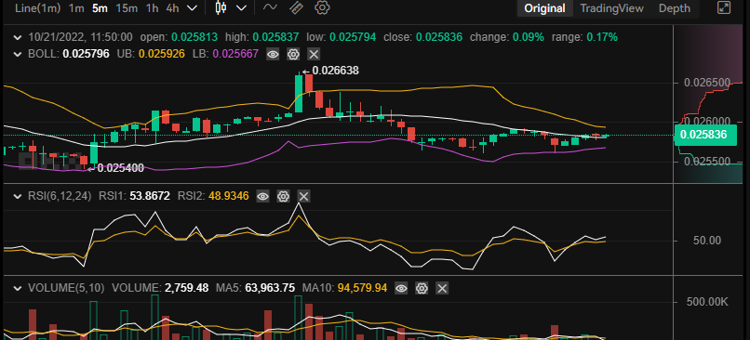
Task: Collapse the BOLL indicator legend
Action: tap(18, 54)
